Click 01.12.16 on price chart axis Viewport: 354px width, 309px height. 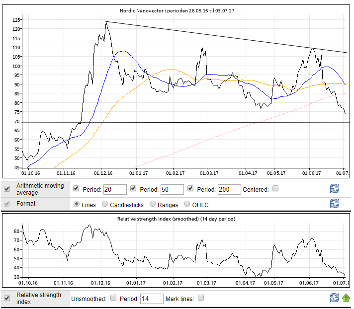point(103,173)
